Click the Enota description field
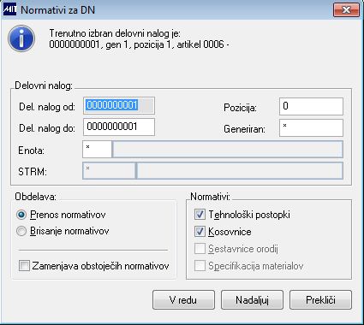Viewport: 364px width, 325px height. [x=228, y=149]
